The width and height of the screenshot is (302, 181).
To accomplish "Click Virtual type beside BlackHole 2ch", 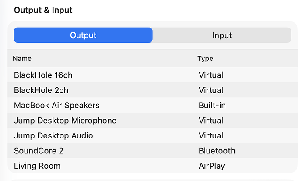I will (211, 90).
